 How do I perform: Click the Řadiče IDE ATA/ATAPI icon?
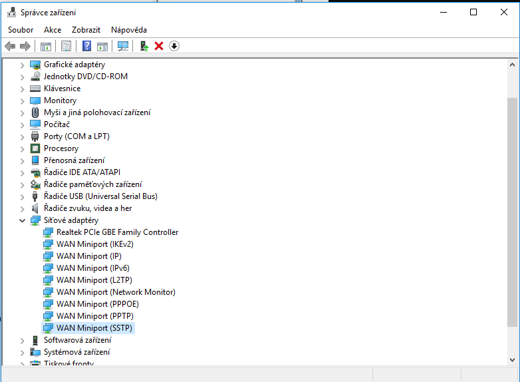point(35,172)
